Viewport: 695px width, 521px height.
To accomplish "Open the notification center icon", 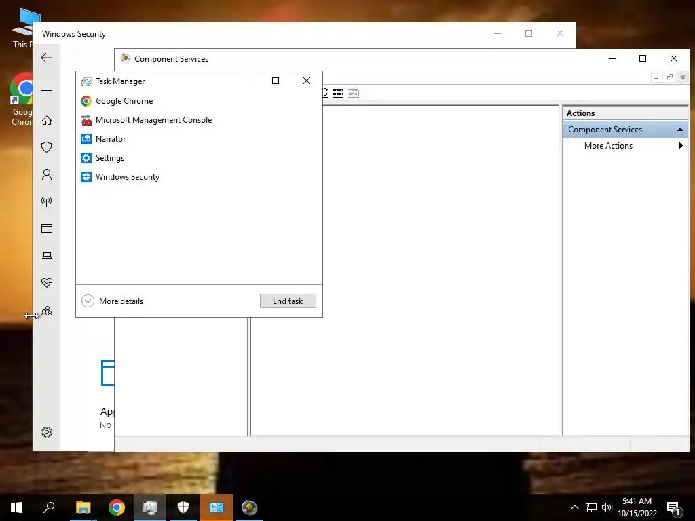I will [674, 508].
